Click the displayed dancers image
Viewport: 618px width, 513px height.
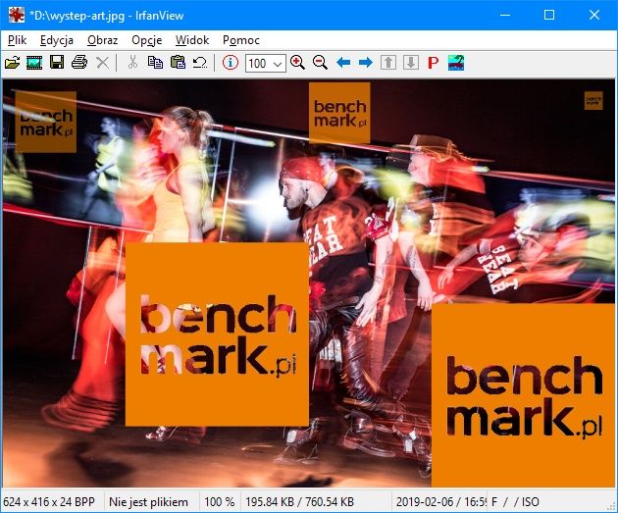pos(309,282)
